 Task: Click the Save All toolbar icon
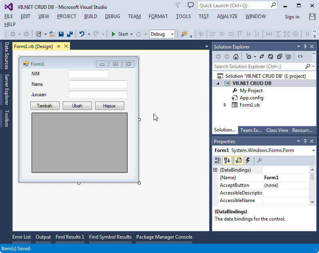pos(70,34)
